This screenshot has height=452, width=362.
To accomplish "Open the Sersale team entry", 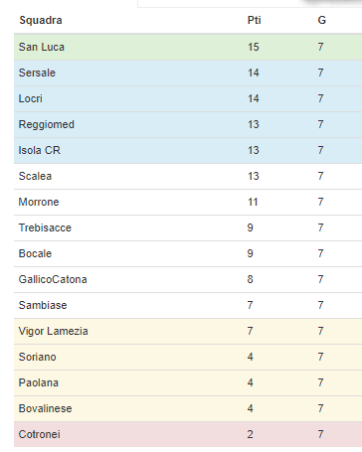I will pyautogui.click(x=37, y=73).
